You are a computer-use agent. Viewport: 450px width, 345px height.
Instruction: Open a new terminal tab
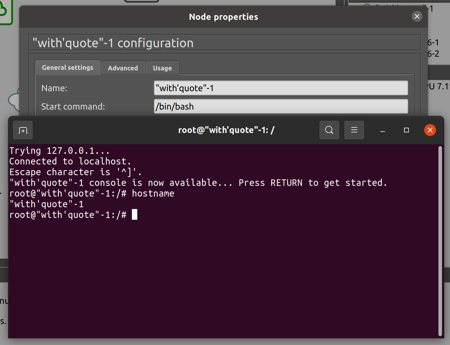coord(23,130)
